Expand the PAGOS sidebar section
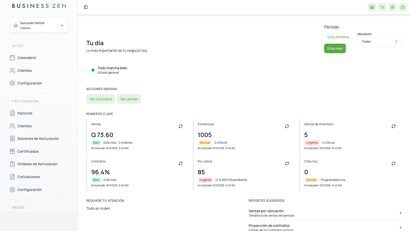This screenshot has width=411, height=231. (x=16, y=207)
